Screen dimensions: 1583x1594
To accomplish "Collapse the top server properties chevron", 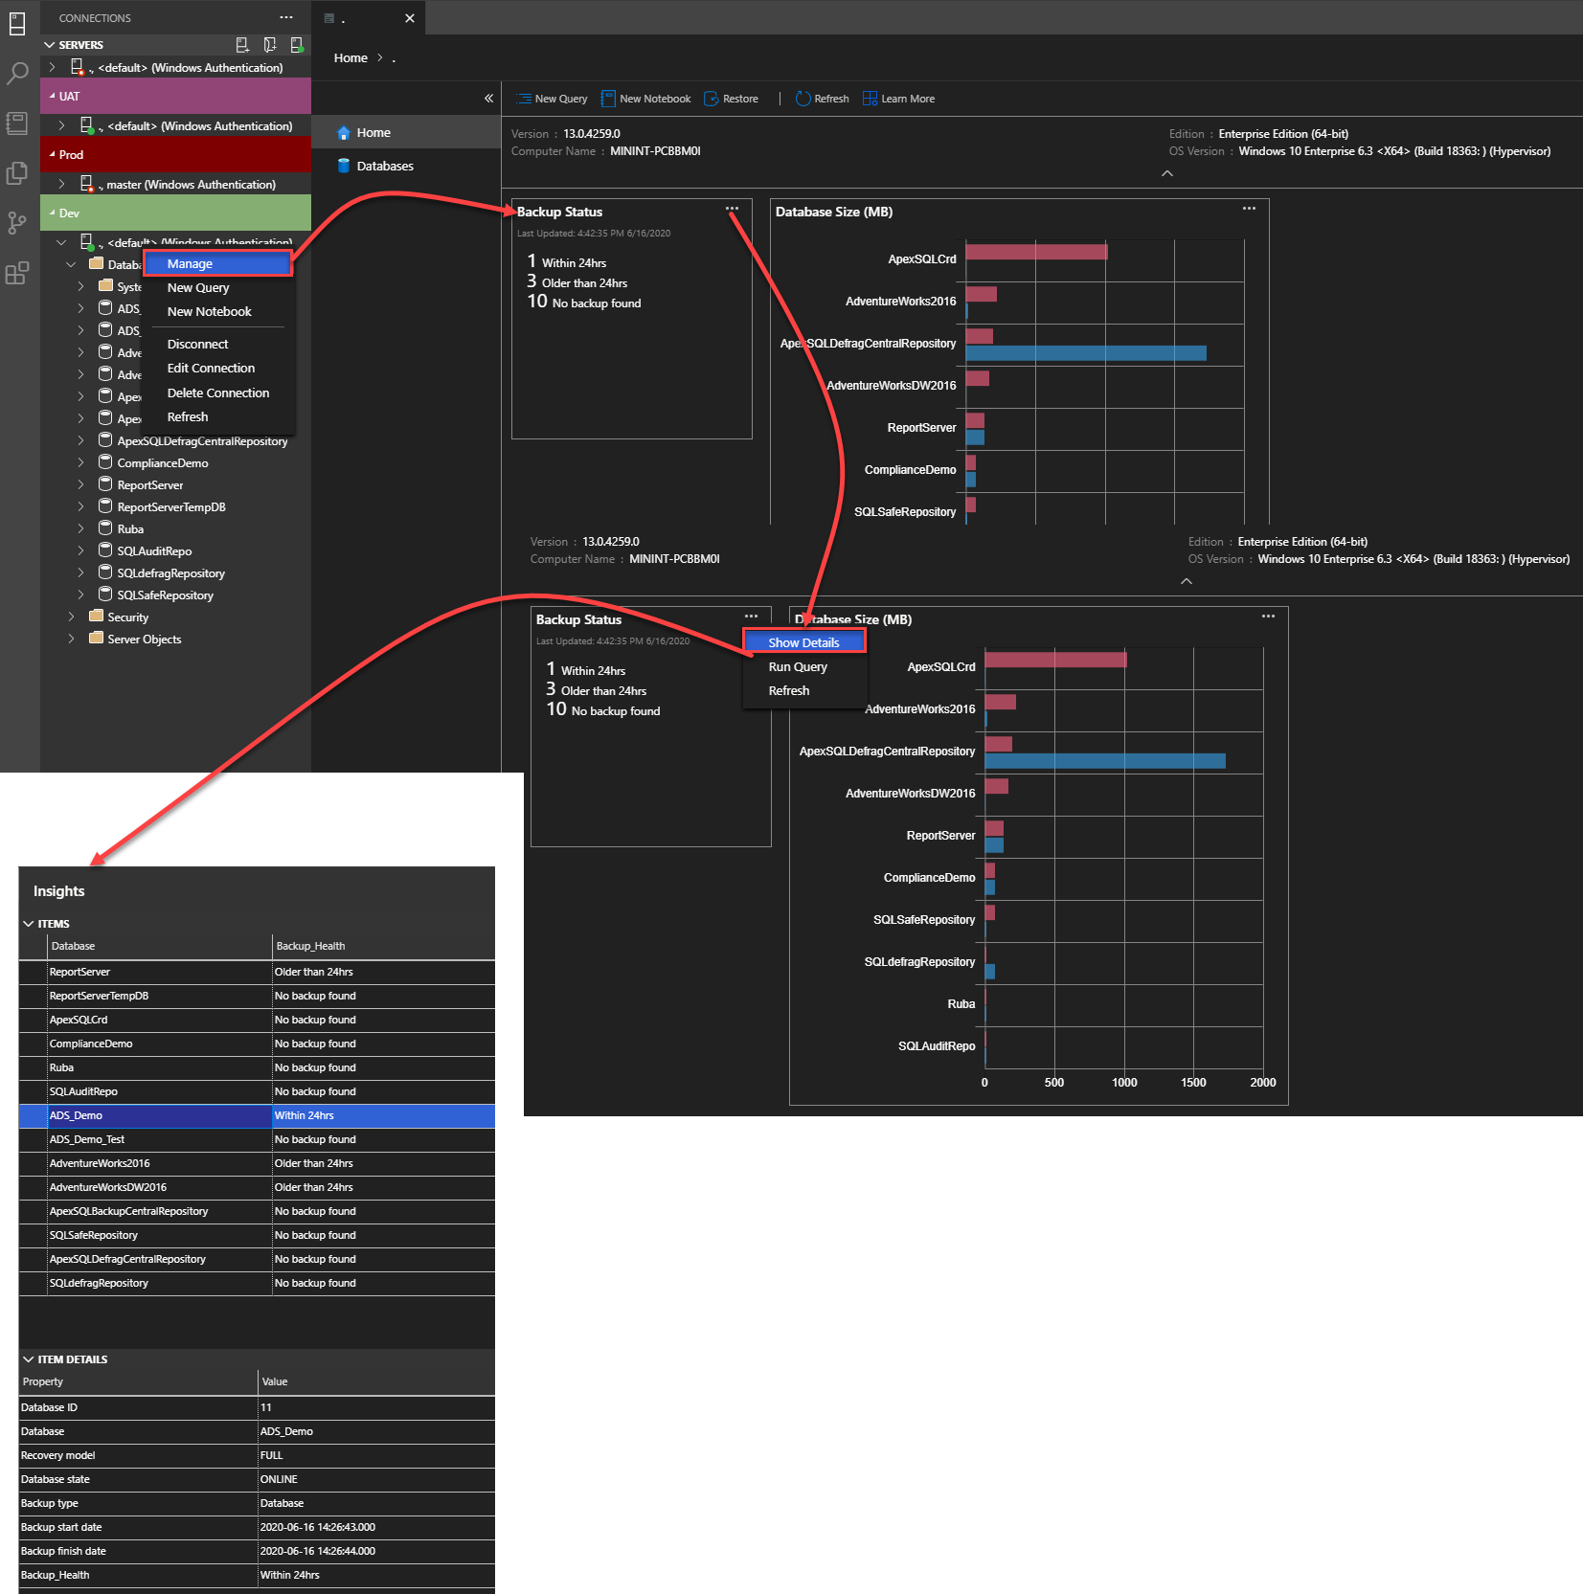I will (x=1166, y=173).
